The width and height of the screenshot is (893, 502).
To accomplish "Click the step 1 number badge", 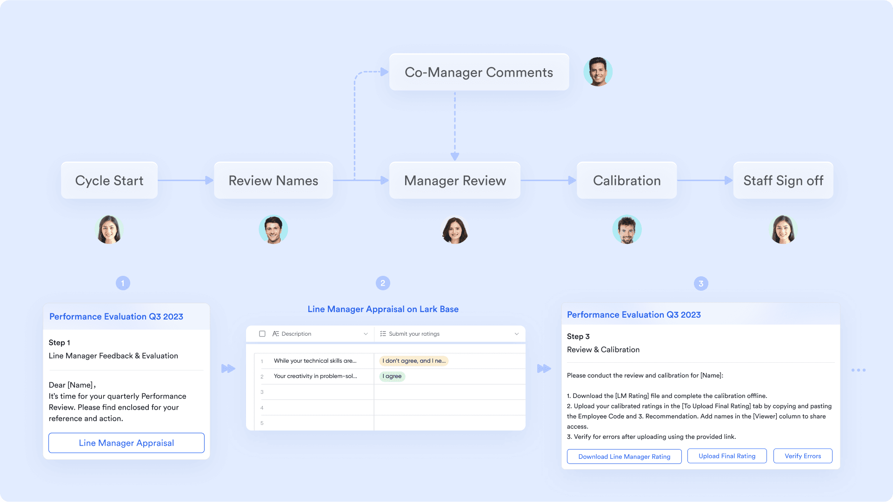I will 123,283.
